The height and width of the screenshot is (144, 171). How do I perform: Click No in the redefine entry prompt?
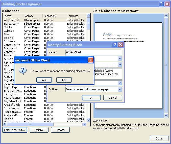pyautogui.click(x=64, y=80)
